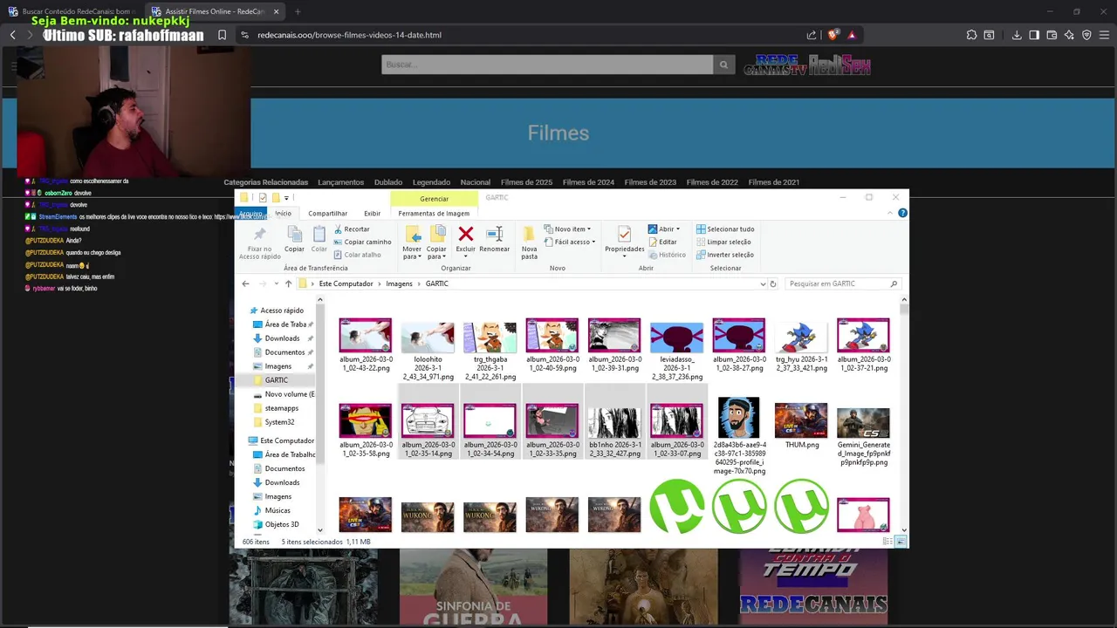Click the bookmark icon beside the URL

(222, 35)
